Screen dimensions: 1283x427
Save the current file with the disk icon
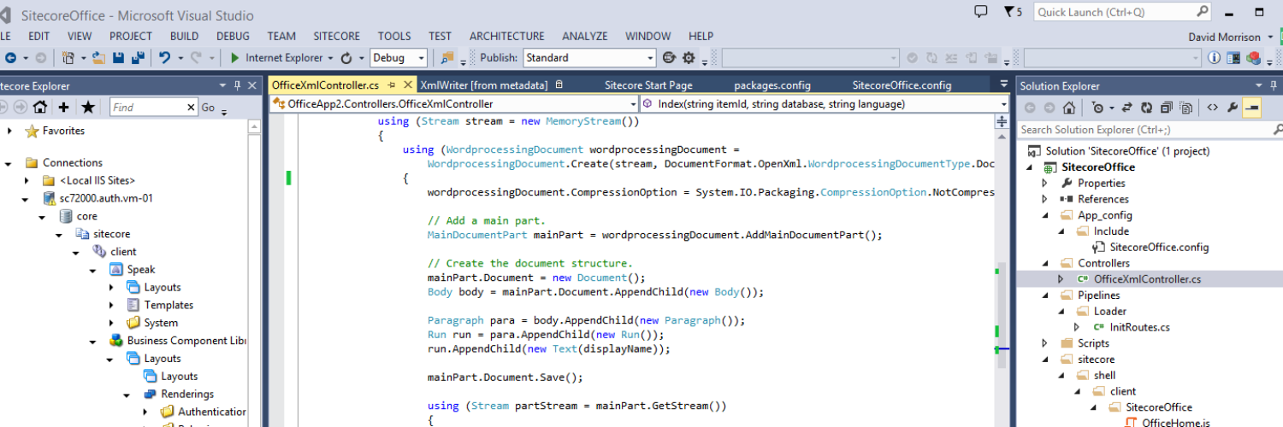coord(119,57)
